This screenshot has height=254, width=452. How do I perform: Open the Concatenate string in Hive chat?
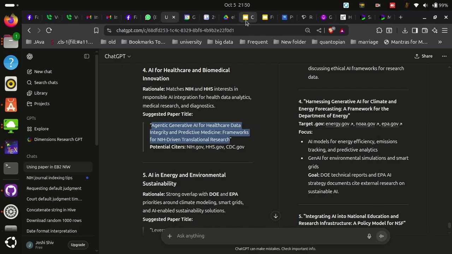click(x=58, y=210)
